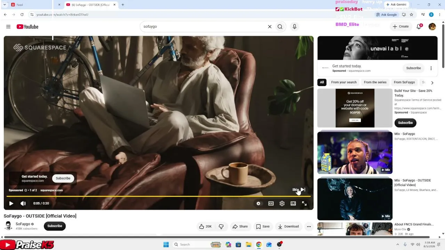Focus the YouTube search field
The height and width of the screenshot is (250, 445).
click(203, 27)
